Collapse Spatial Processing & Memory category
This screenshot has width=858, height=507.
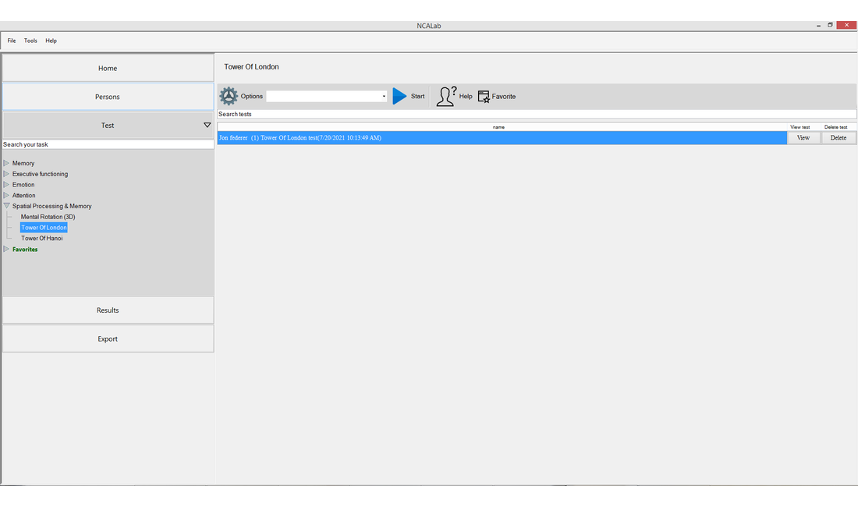(7, 206)
